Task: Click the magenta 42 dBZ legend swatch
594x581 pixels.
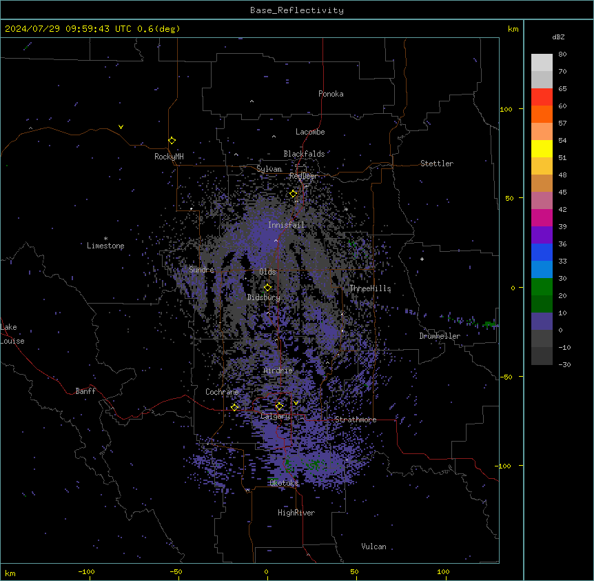Action: tap(542, 217)
